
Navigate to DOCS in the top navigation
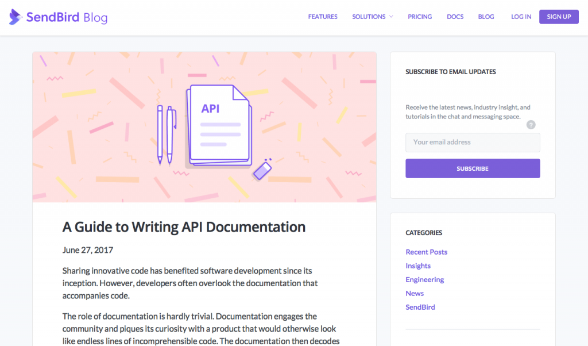[455, 17]
